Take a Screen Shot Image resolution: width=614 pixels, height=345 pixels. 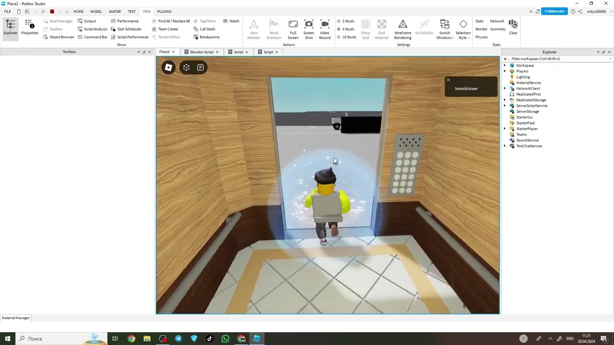pyautogui.click(x=309, y=30)
